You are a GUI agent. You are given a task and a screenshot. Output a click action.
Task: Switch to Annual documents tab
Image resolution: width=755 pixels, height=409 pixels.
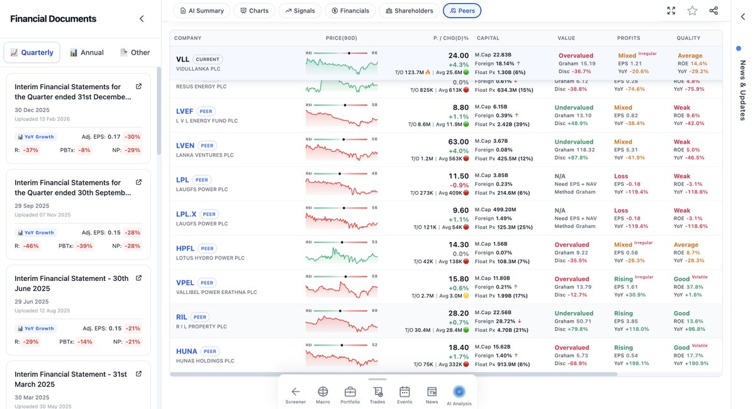point(87,52)
